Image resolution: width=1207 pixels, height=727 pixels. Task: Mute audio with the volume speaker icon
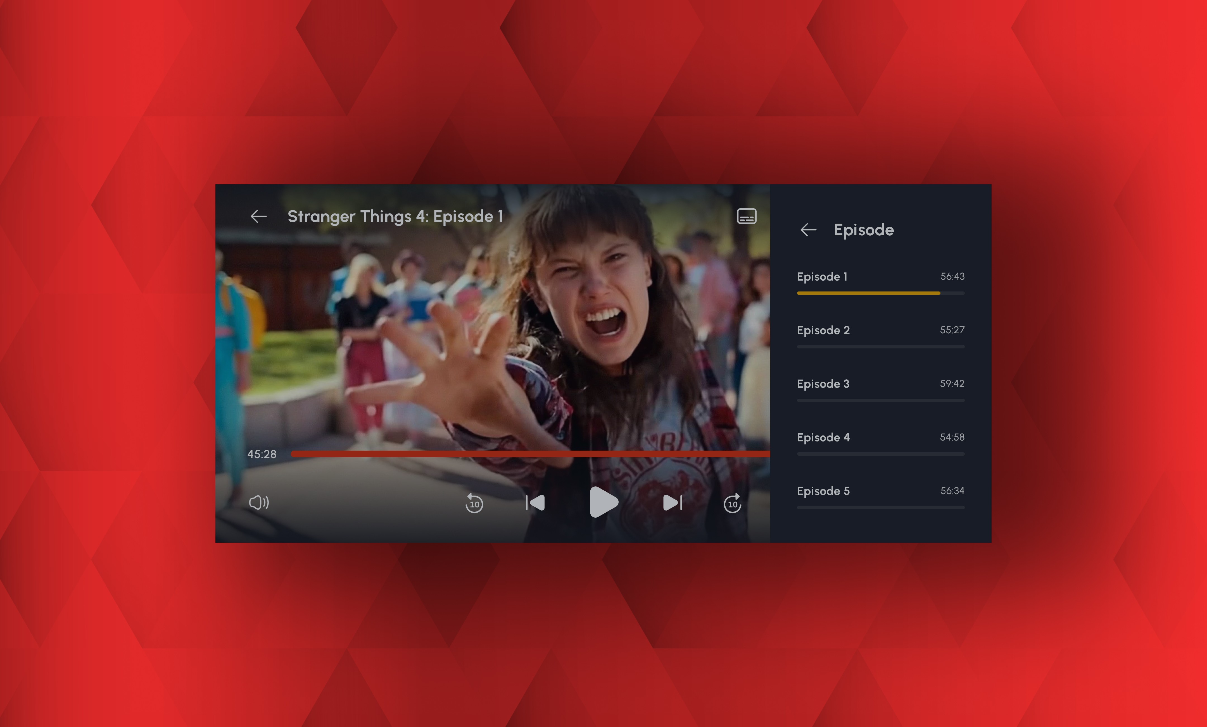point(259,502)
